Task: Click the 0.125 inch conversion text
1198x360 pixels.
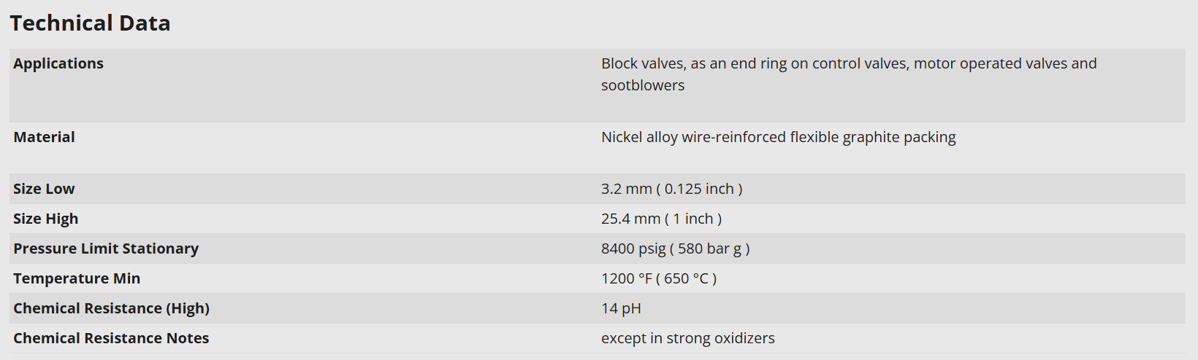Action: click(x=699, y=189)
